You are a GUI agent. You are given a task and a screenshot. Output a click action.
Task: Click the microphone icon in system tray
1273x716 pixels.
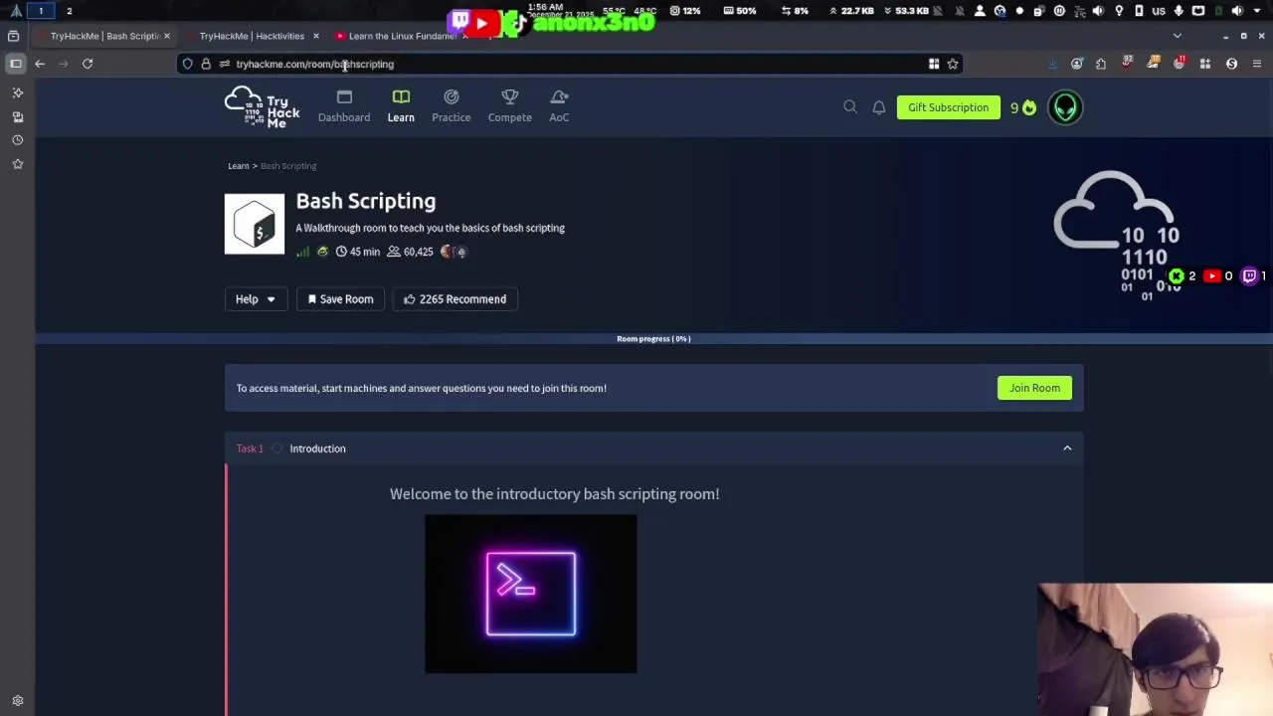click(1178, 11)
